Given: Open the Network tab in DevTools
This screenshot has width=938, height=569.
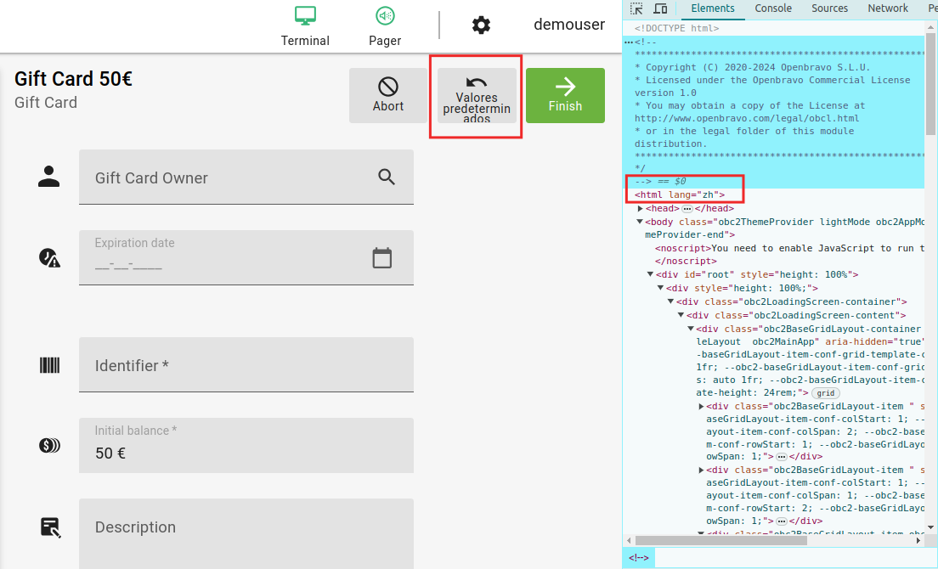Looking at the screenshot, I should (888, 8).
